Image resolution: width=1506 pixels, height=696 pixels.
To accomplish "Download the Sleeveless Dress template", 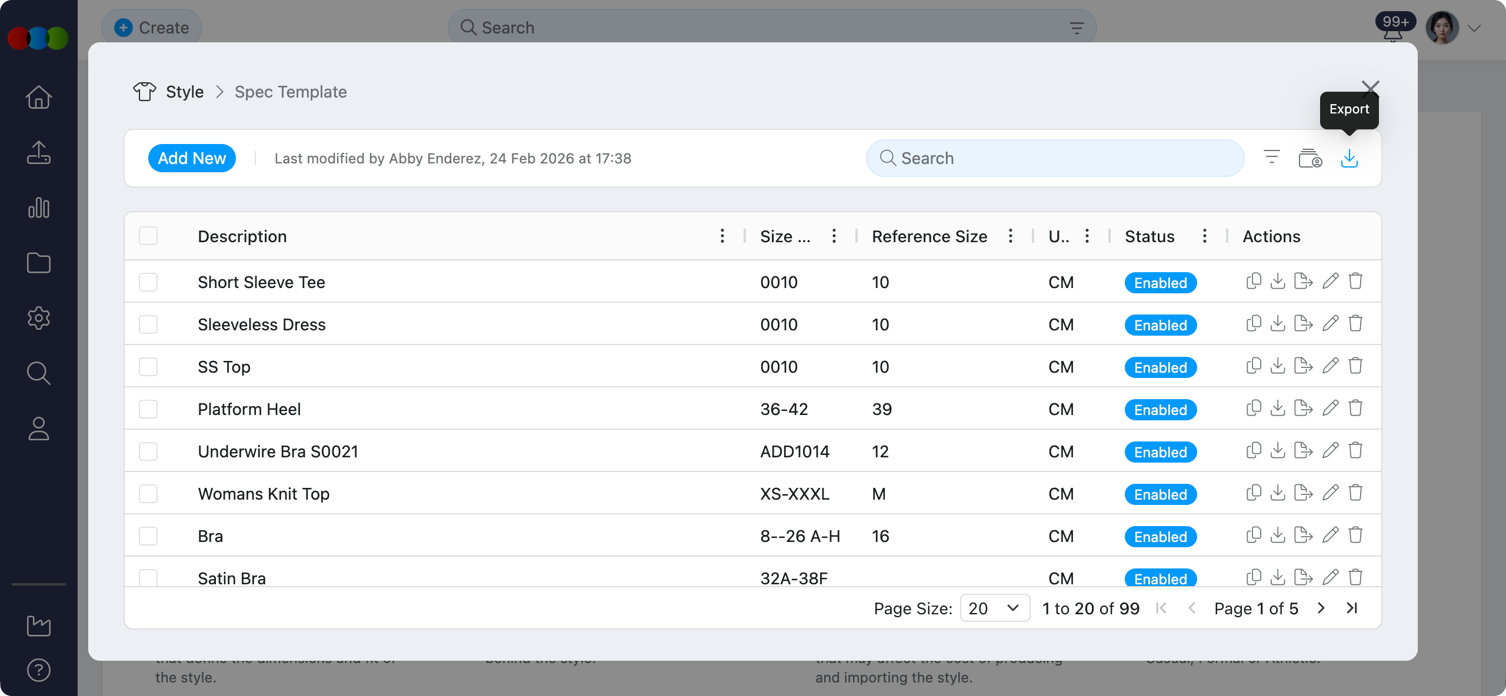I will [x=1278, y=324].
